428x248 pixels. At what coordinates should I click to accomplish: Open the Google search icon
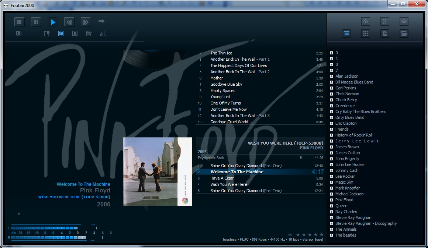tap(384, 21)
